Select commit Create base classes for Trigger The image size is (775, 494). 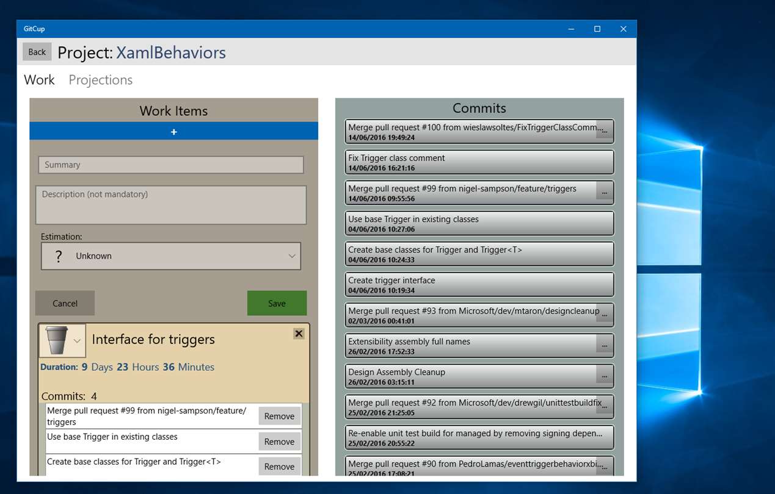pos(479,254)
